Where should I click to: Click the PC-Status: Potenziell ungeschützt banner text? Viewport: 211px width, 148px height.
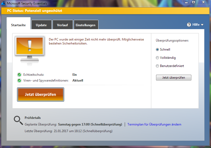[x=35, y=11]
